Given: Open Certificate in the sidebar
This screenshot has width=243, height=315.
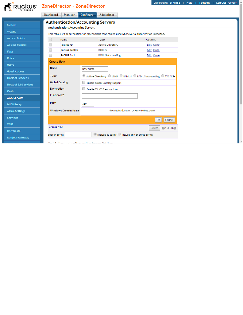Looking at the screenshot, I should pos(22,131).
